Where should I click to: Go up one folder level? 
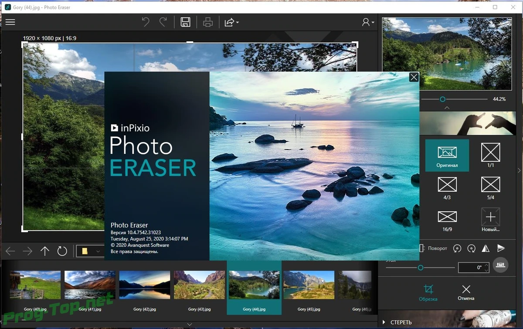(45, 251)
